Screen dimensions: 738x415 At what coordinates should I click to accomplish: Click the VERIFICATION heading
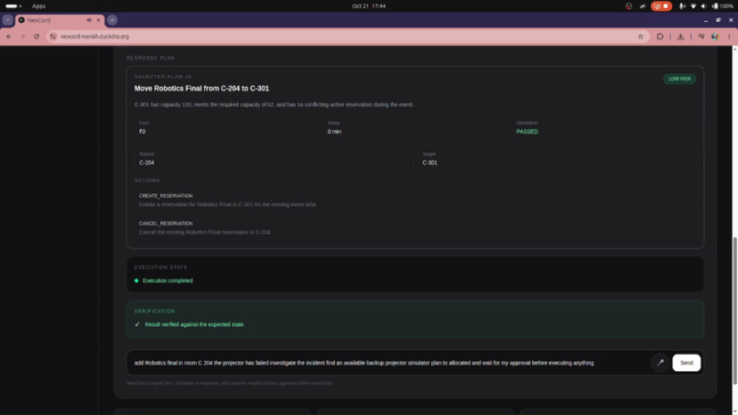(x=155, y=311)
